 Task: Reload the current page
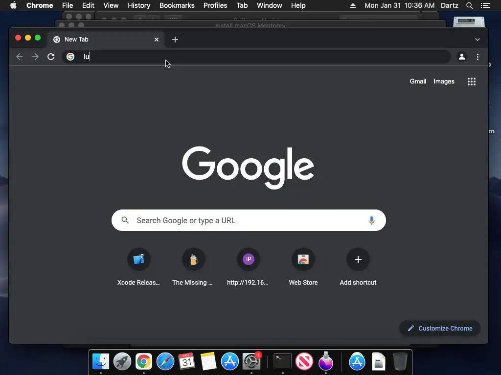(51, 57)
